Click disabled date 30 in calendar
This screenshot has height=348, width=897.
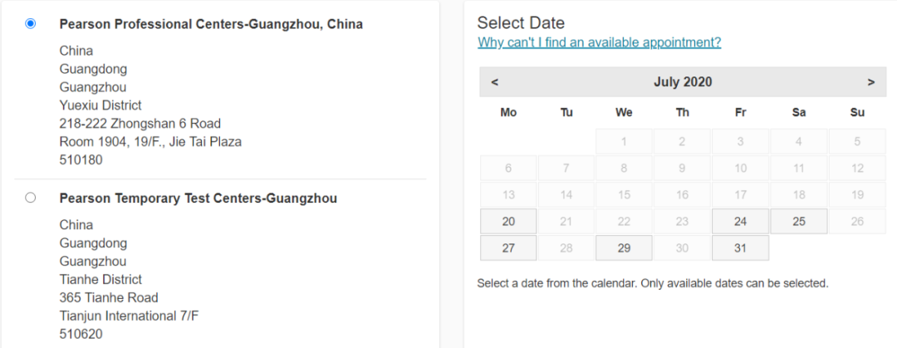point(682,248)
